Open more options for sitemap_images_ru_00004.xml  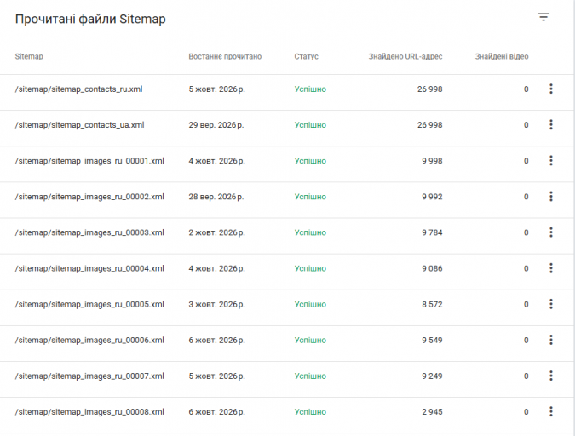point(551,268)
